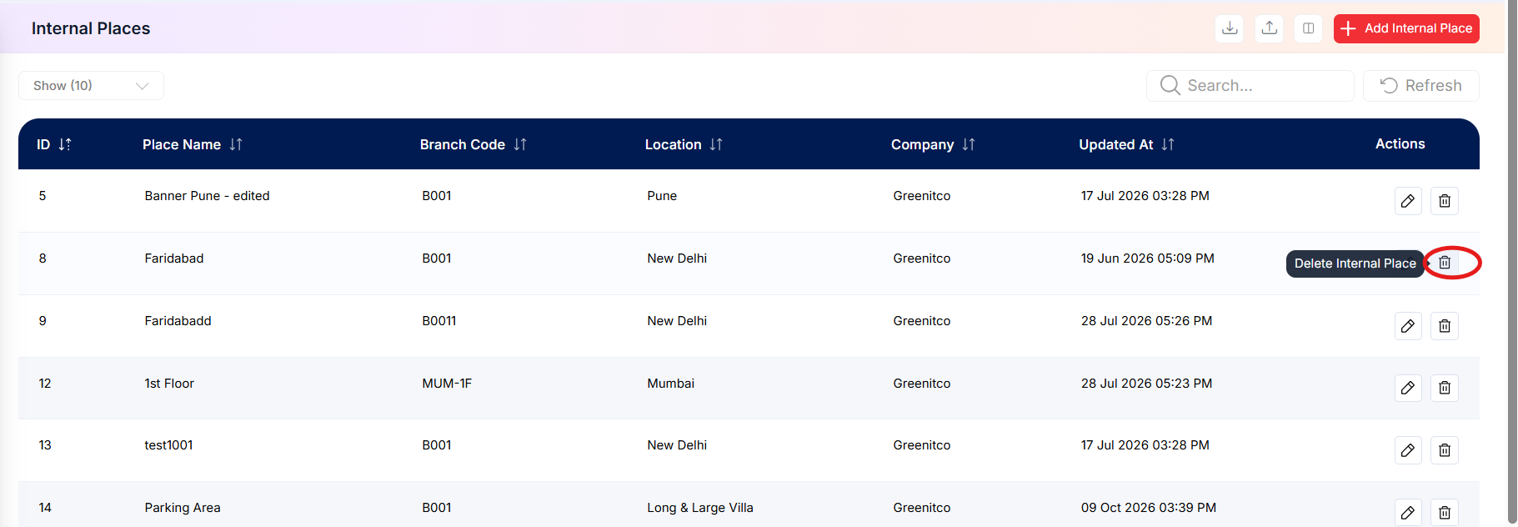Sort by Branch Code column
Image resolution: width=1518 pixels, height=527 pixels.
click(x=520, y=144)
